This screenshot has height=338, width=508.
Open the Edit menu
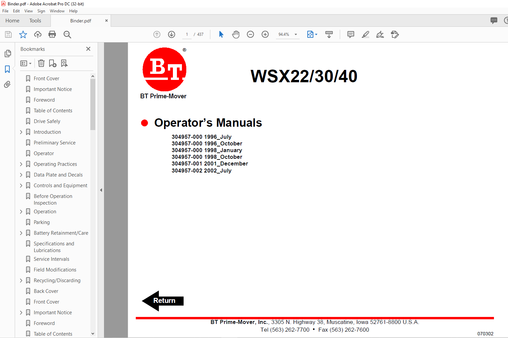pyautogui.click(x=16, y=11)
